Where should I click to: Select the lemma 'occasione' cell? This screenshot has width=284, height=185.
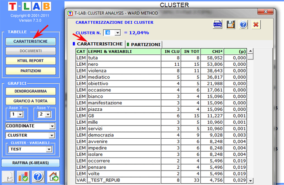coord(124,90)
